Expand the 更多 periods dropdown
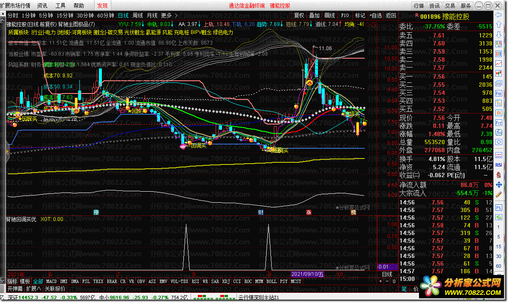Screen dimensions: 509x303 pos(169,15)
